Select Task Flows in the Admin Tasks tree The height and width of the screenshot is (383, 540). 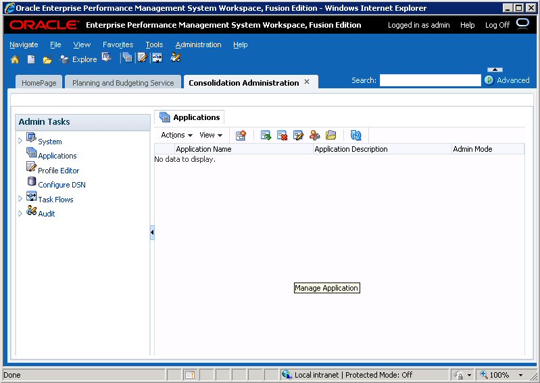(x=55, y=200)
